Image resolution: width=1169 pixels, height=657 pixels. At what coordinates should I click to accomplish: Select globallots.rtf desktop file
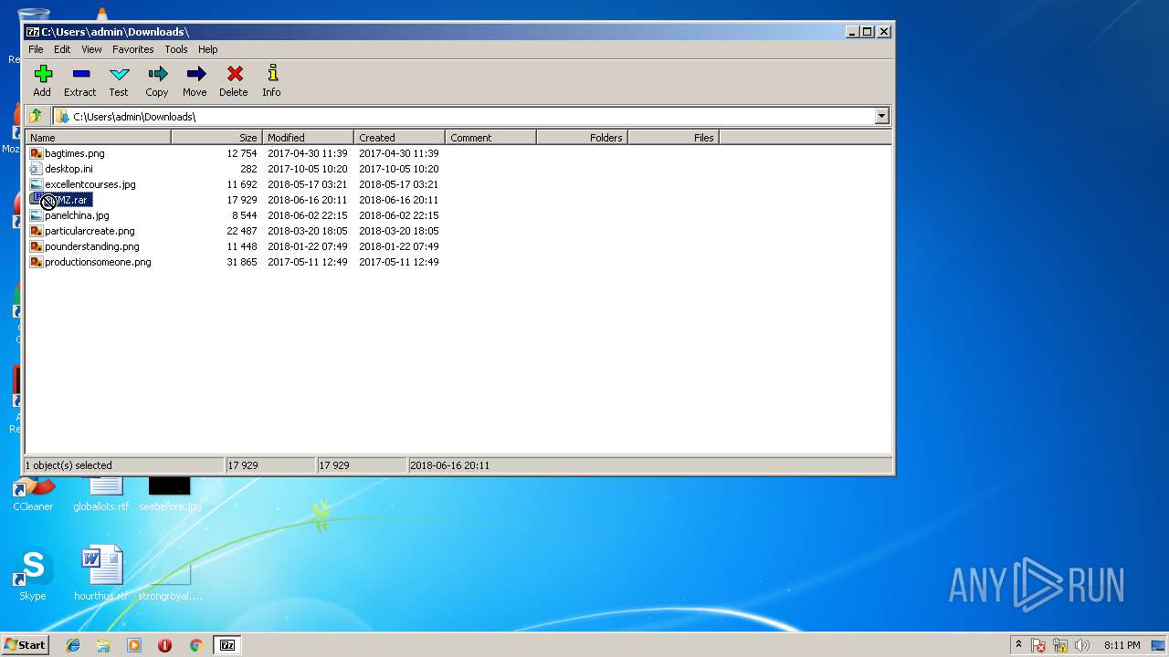coord(101,494)
